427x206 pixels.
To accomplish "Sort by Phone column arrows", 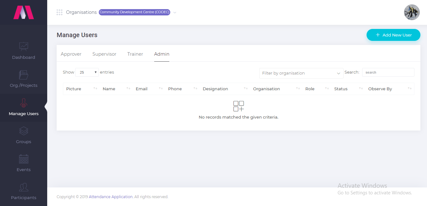I will tap(195, 89).
